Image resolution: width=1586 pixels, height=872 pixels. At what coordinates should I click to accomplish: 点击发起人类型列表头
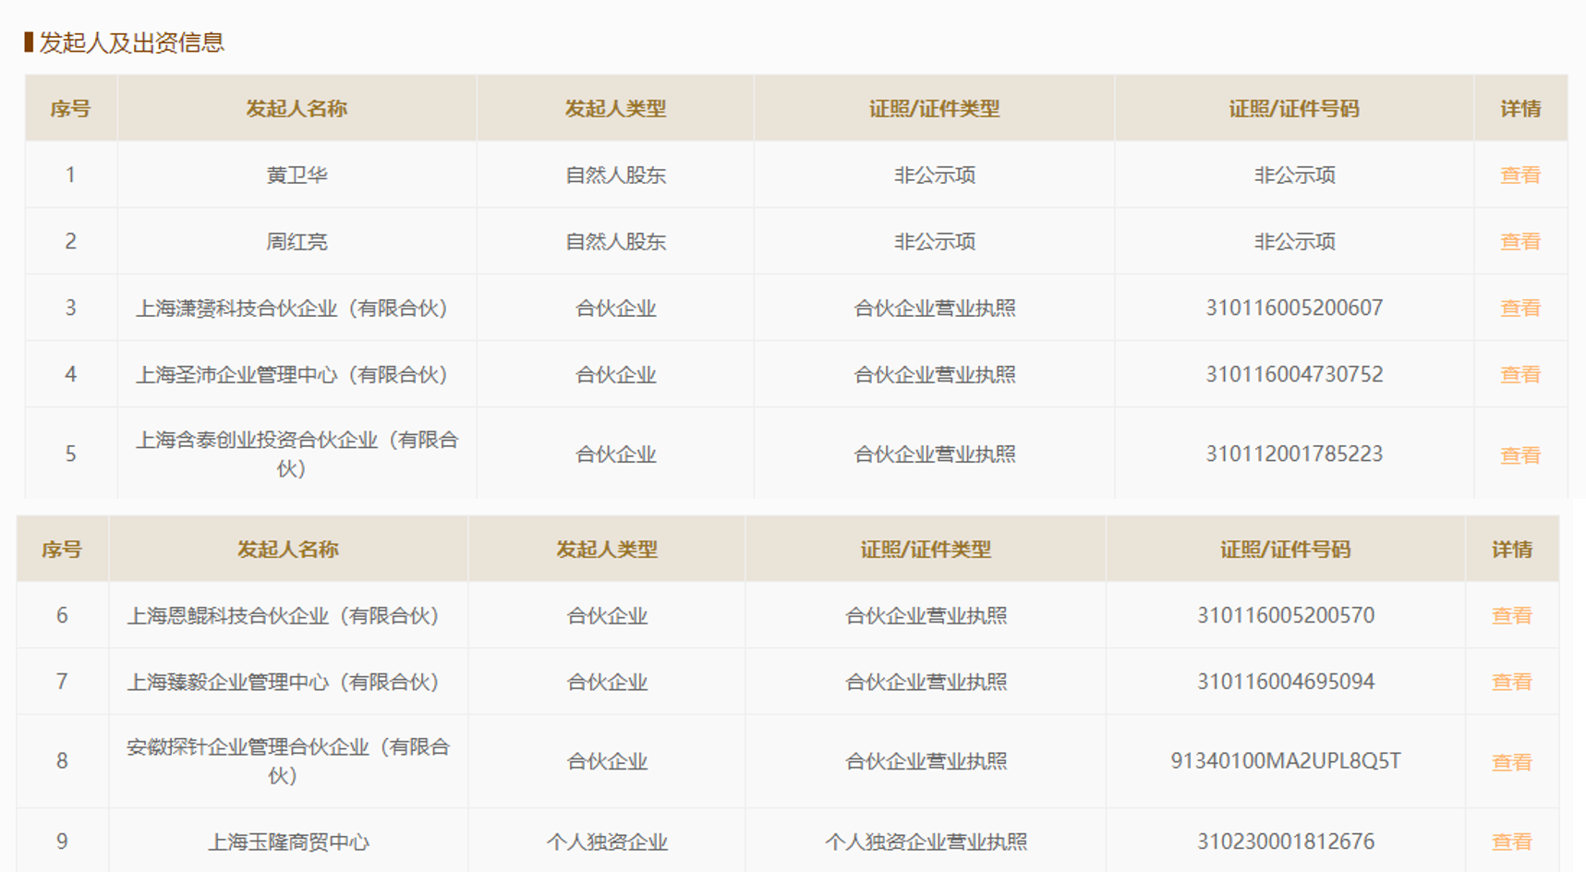(x=616, y=108)
